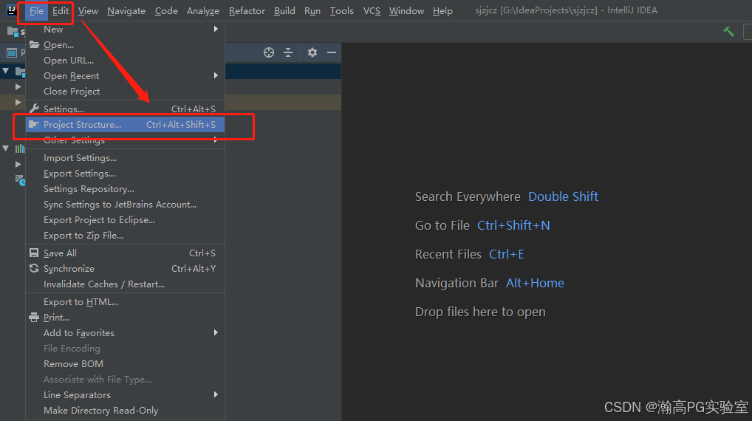Select Settings Repository...
Viewport: 752px width, 421px height.
point(125,189)
